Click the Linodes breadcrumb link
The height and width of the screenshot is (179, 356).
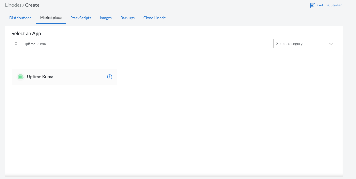point(13,5)
